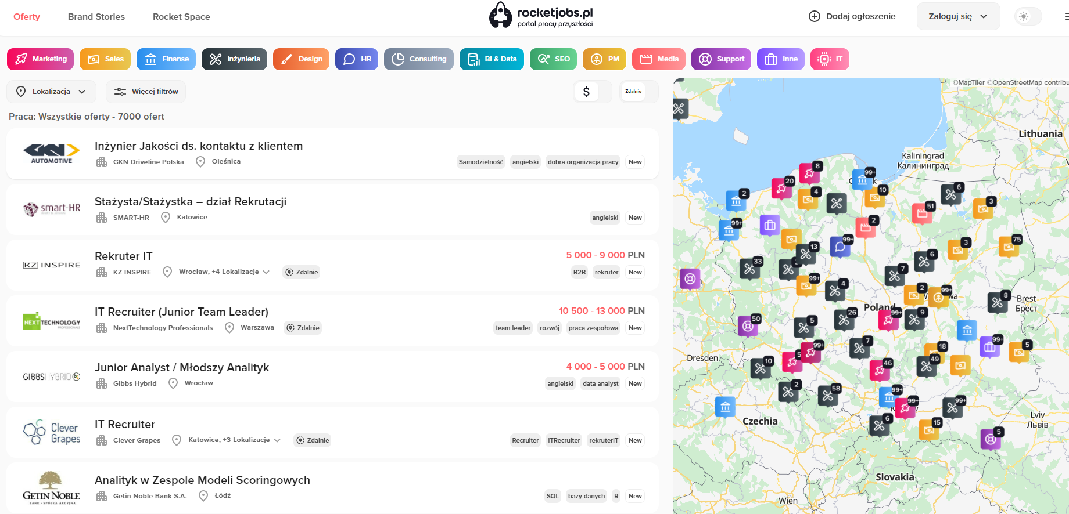This screenshot has height=514, width=1069.
Task: Toggle the Zdalnie remote-only switch
Action: tap(639, 92)
